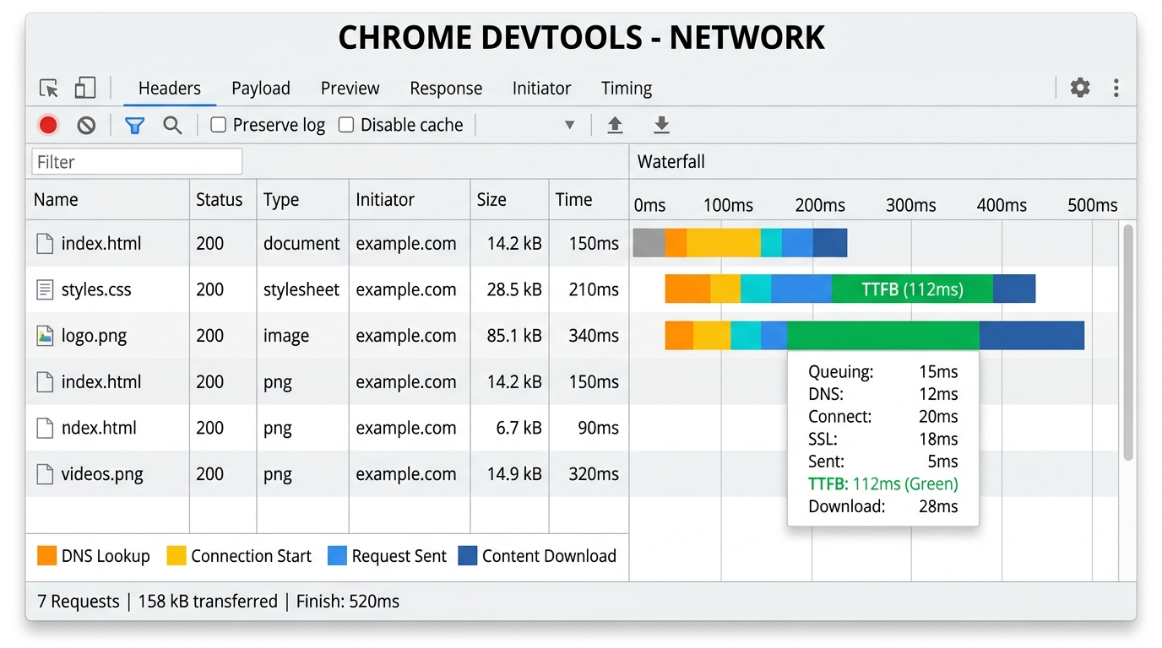Toggle the device toolbar icon
The height and width of the screenshot is (648, 1162).
tap(84, 88)
